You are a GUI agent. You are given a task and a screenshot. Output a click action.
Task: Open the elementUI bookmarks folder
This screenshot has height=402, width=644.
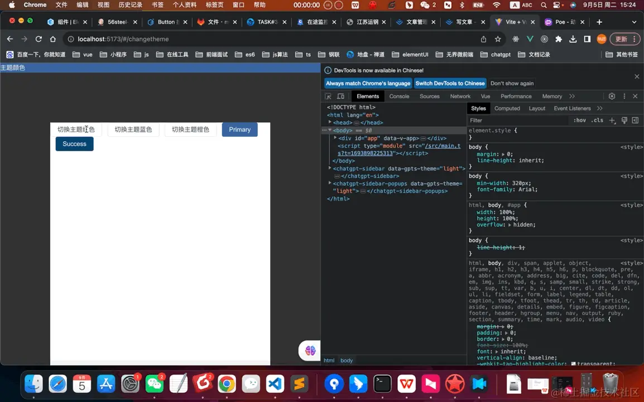click(x=410, y=54)
